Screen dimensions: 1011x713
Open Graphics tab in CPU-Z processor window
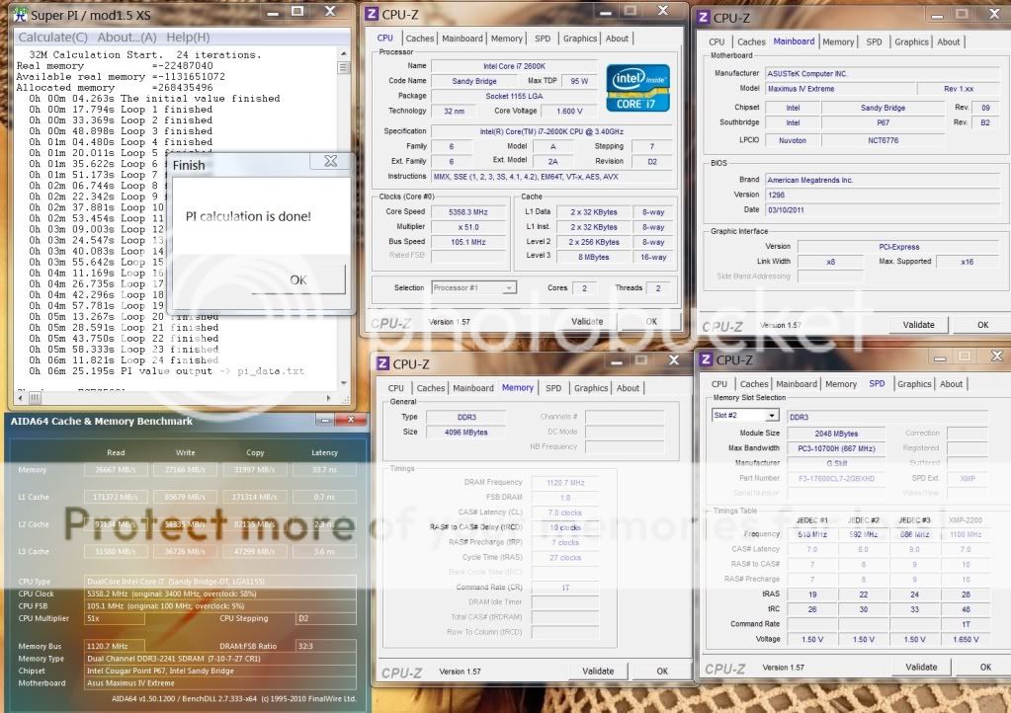pos(580,39)
